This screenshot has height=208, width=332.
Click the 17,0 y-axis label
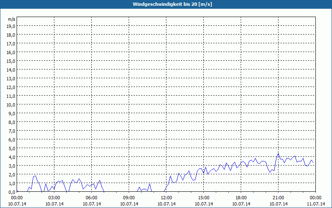tap(11, 44)
